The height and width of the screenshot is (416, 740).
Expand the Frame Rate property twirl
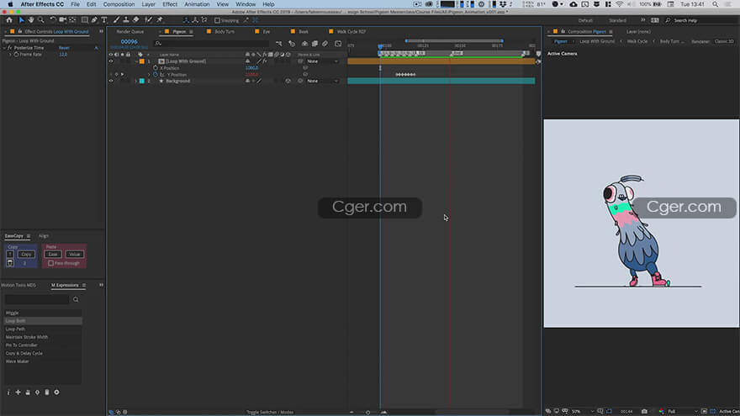(10, 55)
